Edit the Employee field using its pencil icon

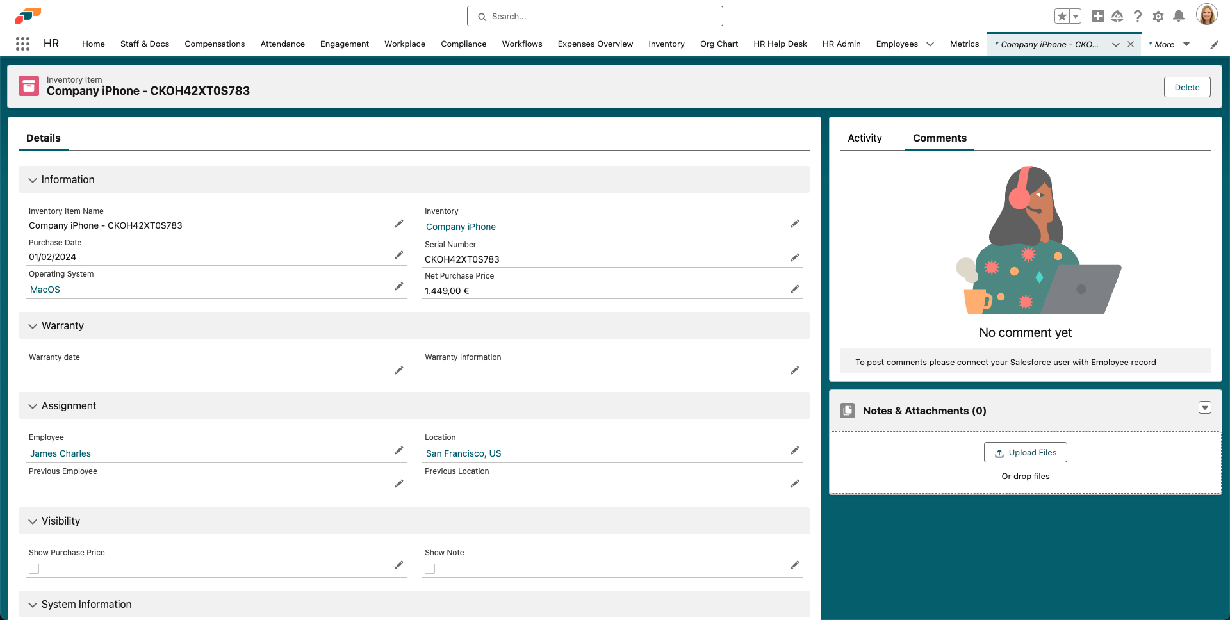click(399, 450)
